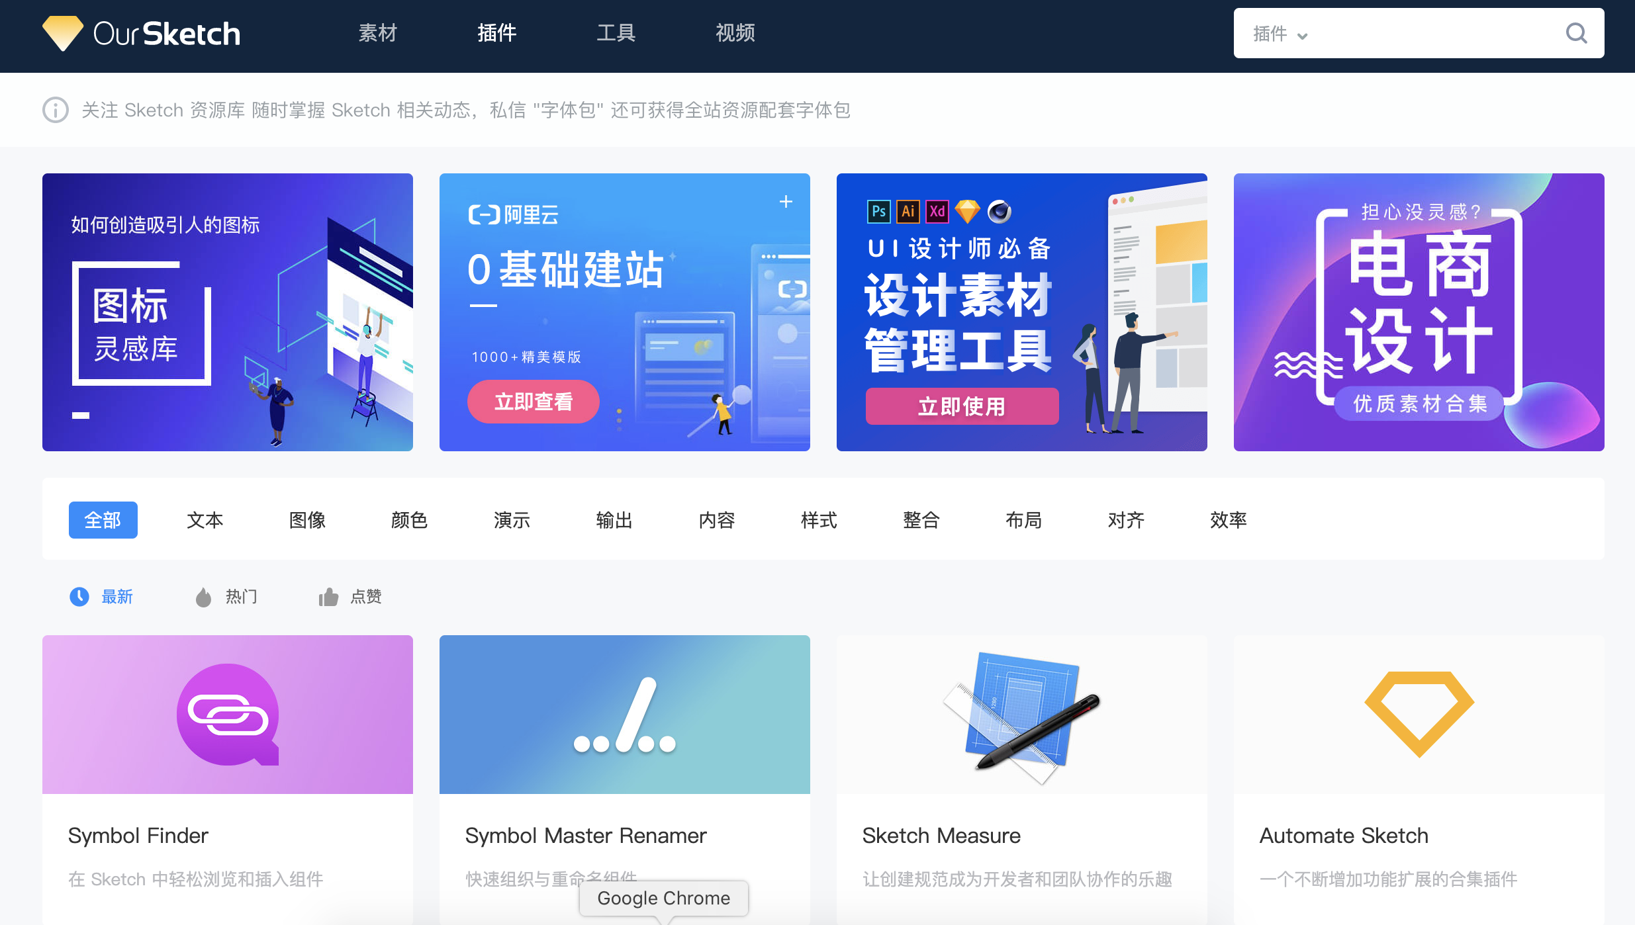The height and width of the screenshot is (925, 1635).
Task: Click the OurSketch diamond logo
Action: pyautogui.click(x=63, y=33)
